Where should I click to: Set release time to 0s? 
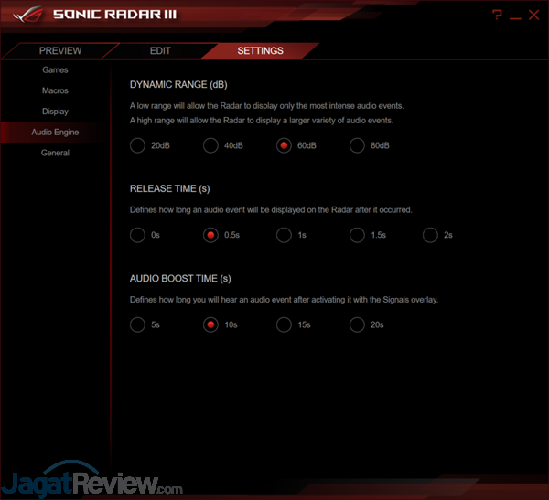point(137,235)
